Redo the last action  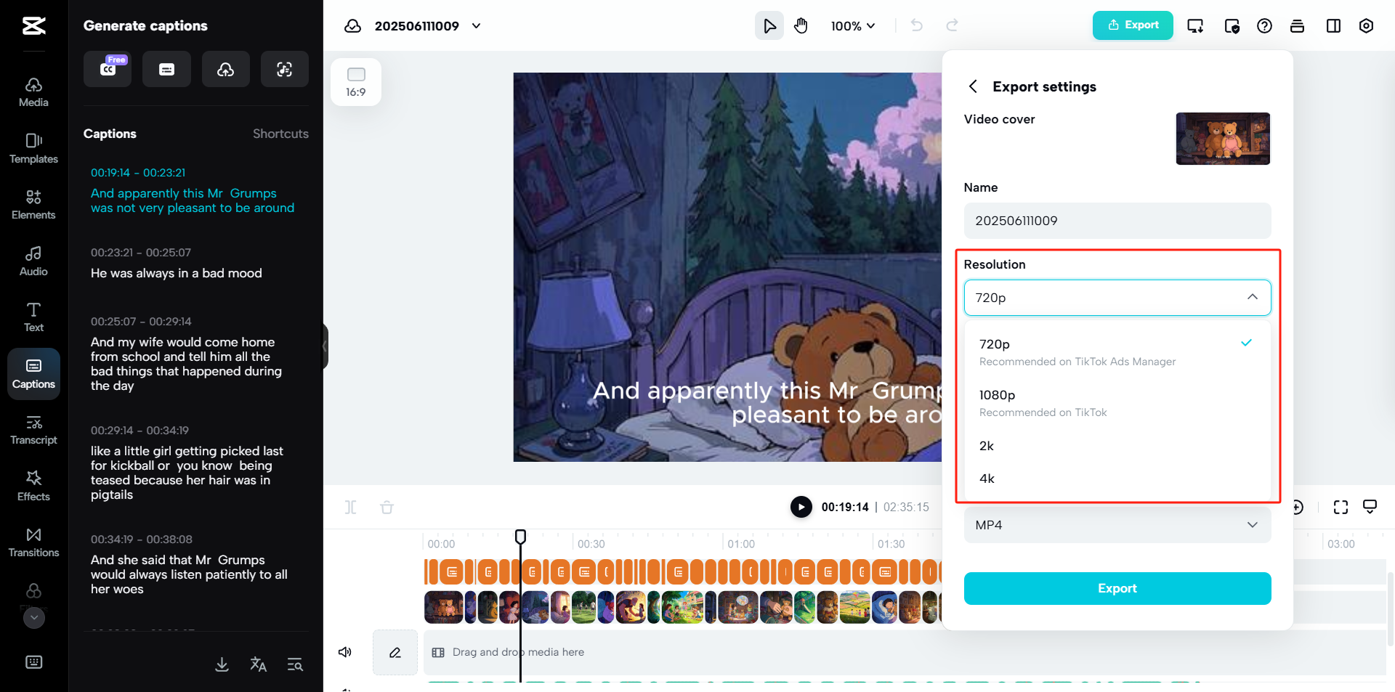tap(952, 26)
